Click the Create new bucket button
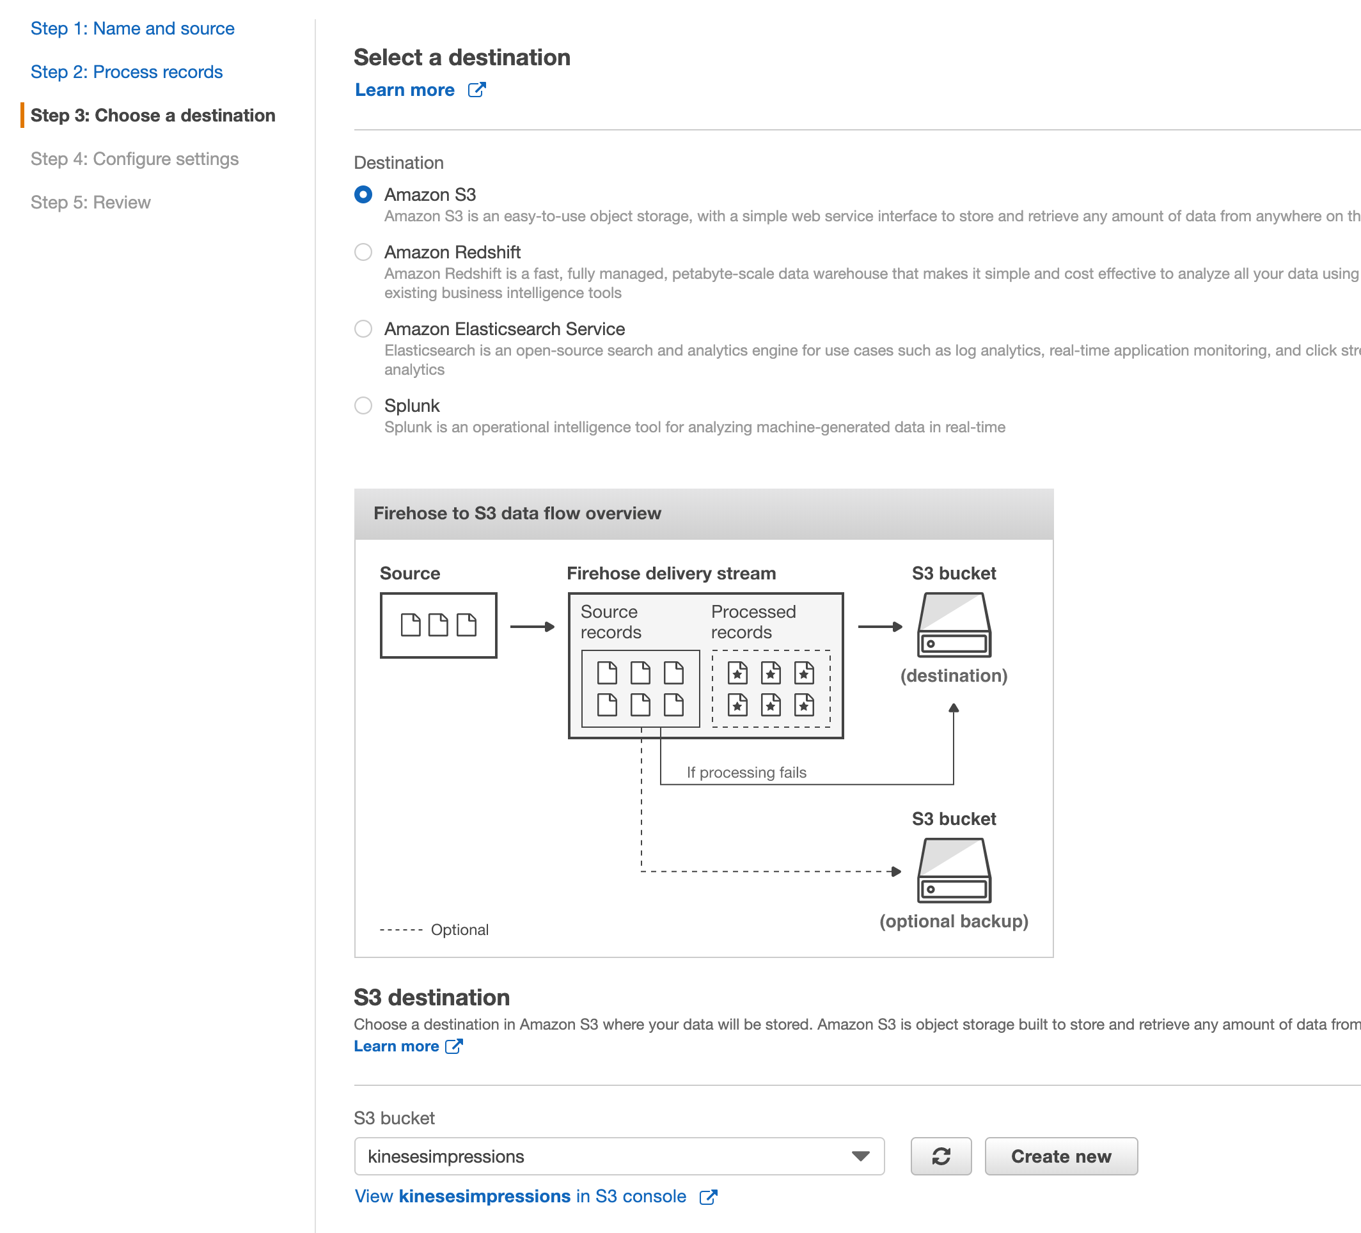Image resolution: width=1361 pixels, height=1233 pixels. (1060, 1156)
